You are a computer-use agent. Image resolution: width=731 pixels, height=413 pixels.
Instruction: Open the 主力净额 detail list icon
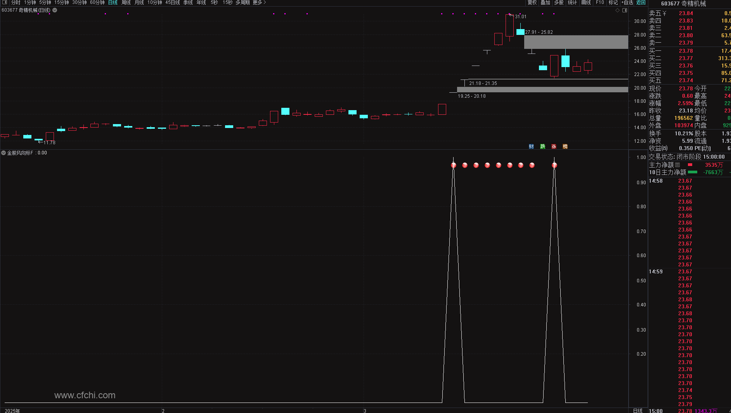677,165
